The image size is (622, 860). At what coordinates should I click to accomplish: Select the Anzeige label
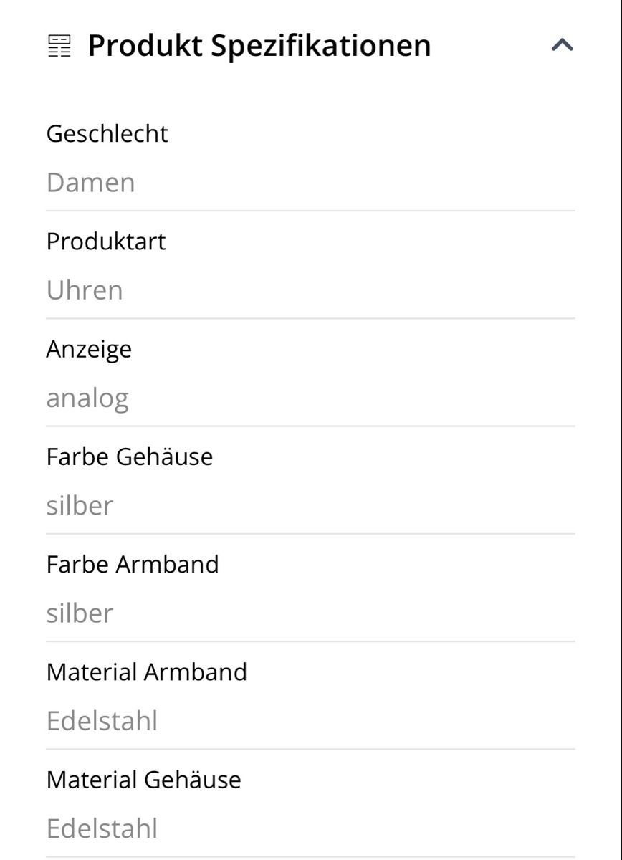coord(89,350)
